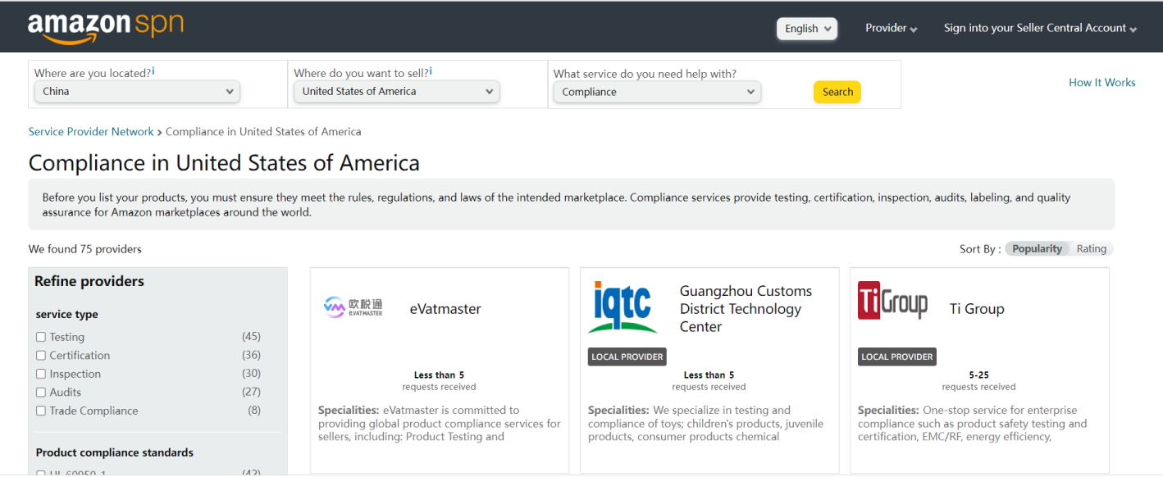This screenshot has width=1163, height=477.
Task: Click the eVatmaster logo image
Action: 353,307
